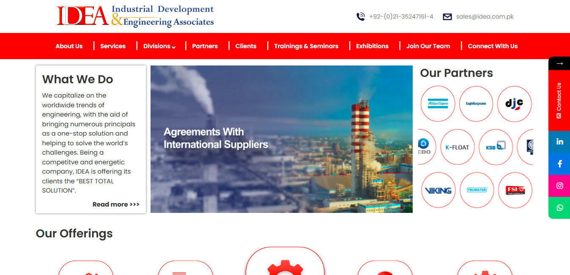Click the Read more link
Screen dimensions: 570x275
116,204
